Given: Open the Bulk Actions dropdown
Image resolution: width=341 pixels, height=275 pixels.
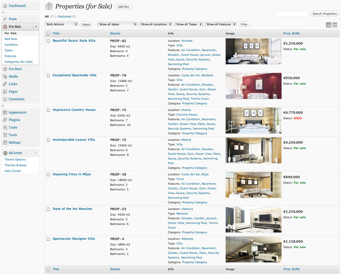Looking at the screenshot, I should [62, 24].
